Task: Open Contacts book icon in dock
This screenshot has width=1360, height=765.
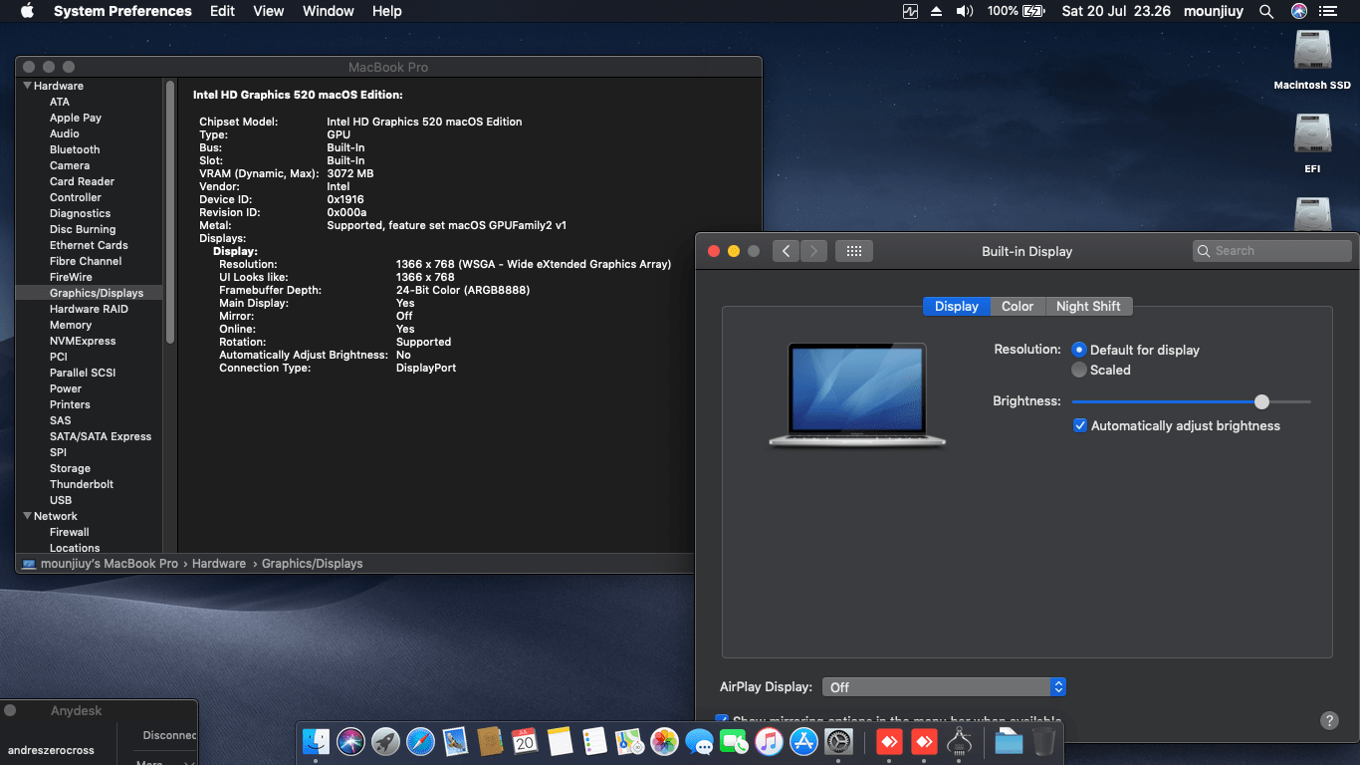Action: (x=490, y=741)
